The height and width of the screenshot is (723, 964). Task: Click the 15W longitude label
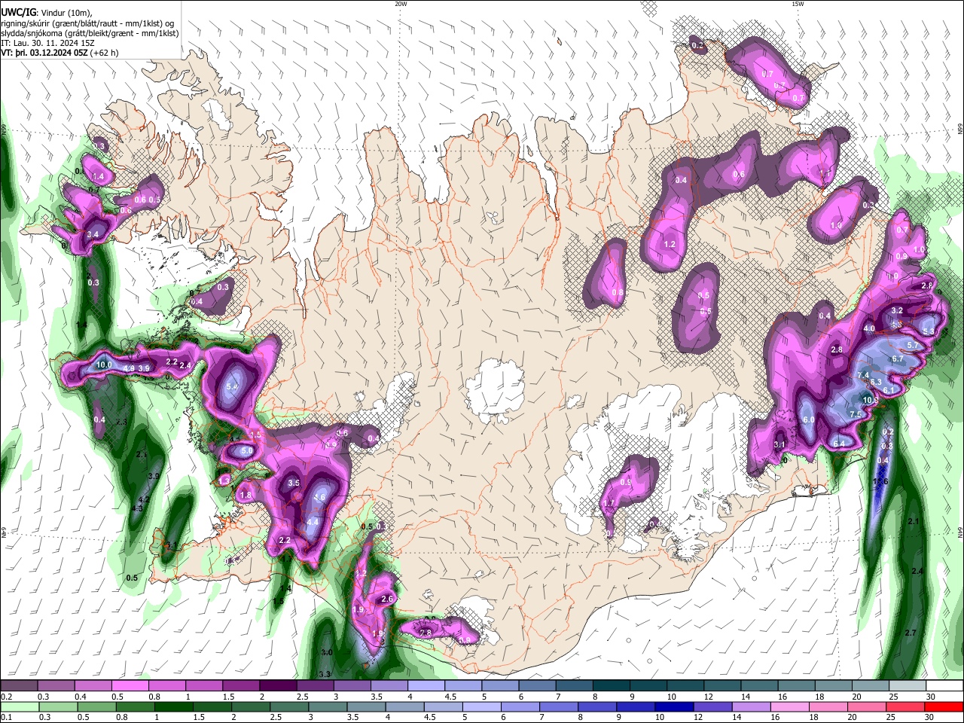[x=798, y=4]
